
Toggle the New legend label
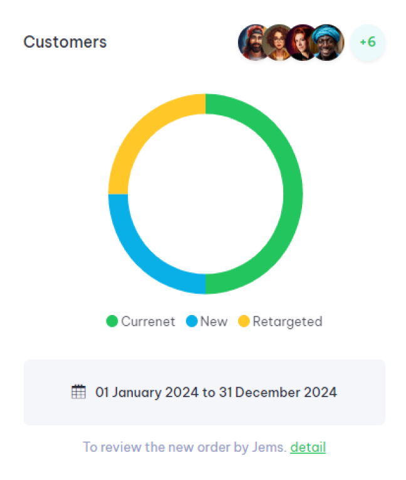pyautogui.click(x=214, y=322)
